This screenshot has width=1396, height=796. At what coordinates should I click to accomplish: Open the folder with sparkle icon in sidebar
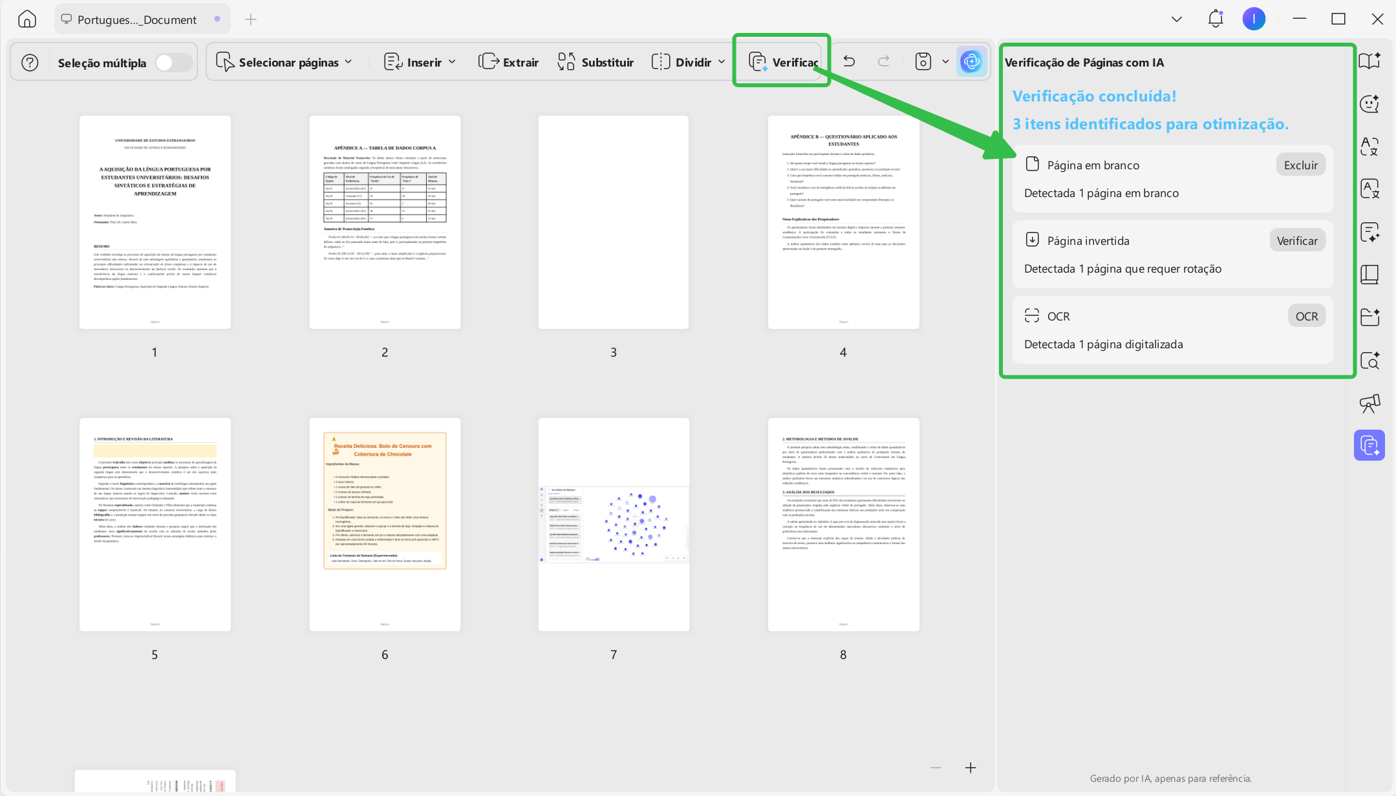tap(1369, 317)
